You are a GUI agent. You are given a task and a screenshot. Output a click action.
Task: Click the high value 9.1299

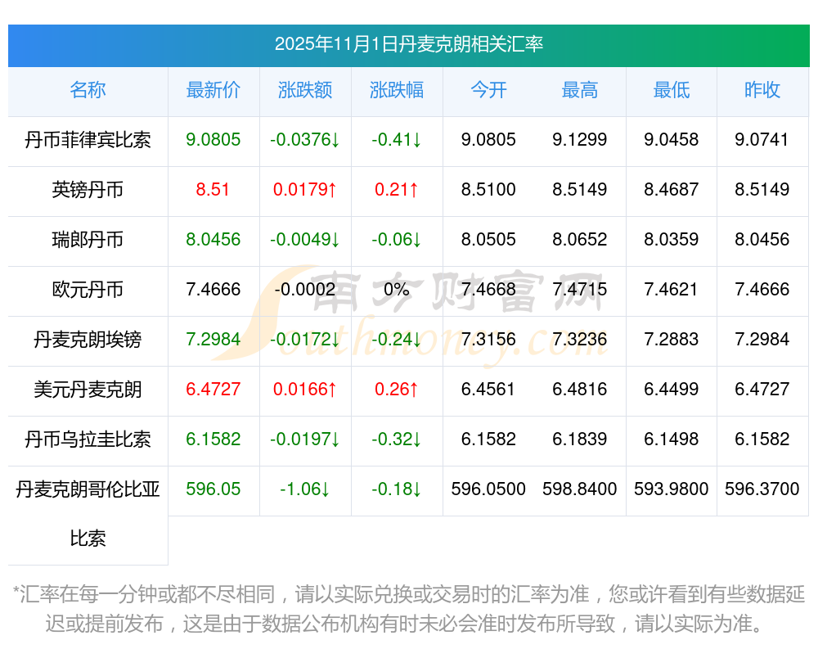[580, 139]
